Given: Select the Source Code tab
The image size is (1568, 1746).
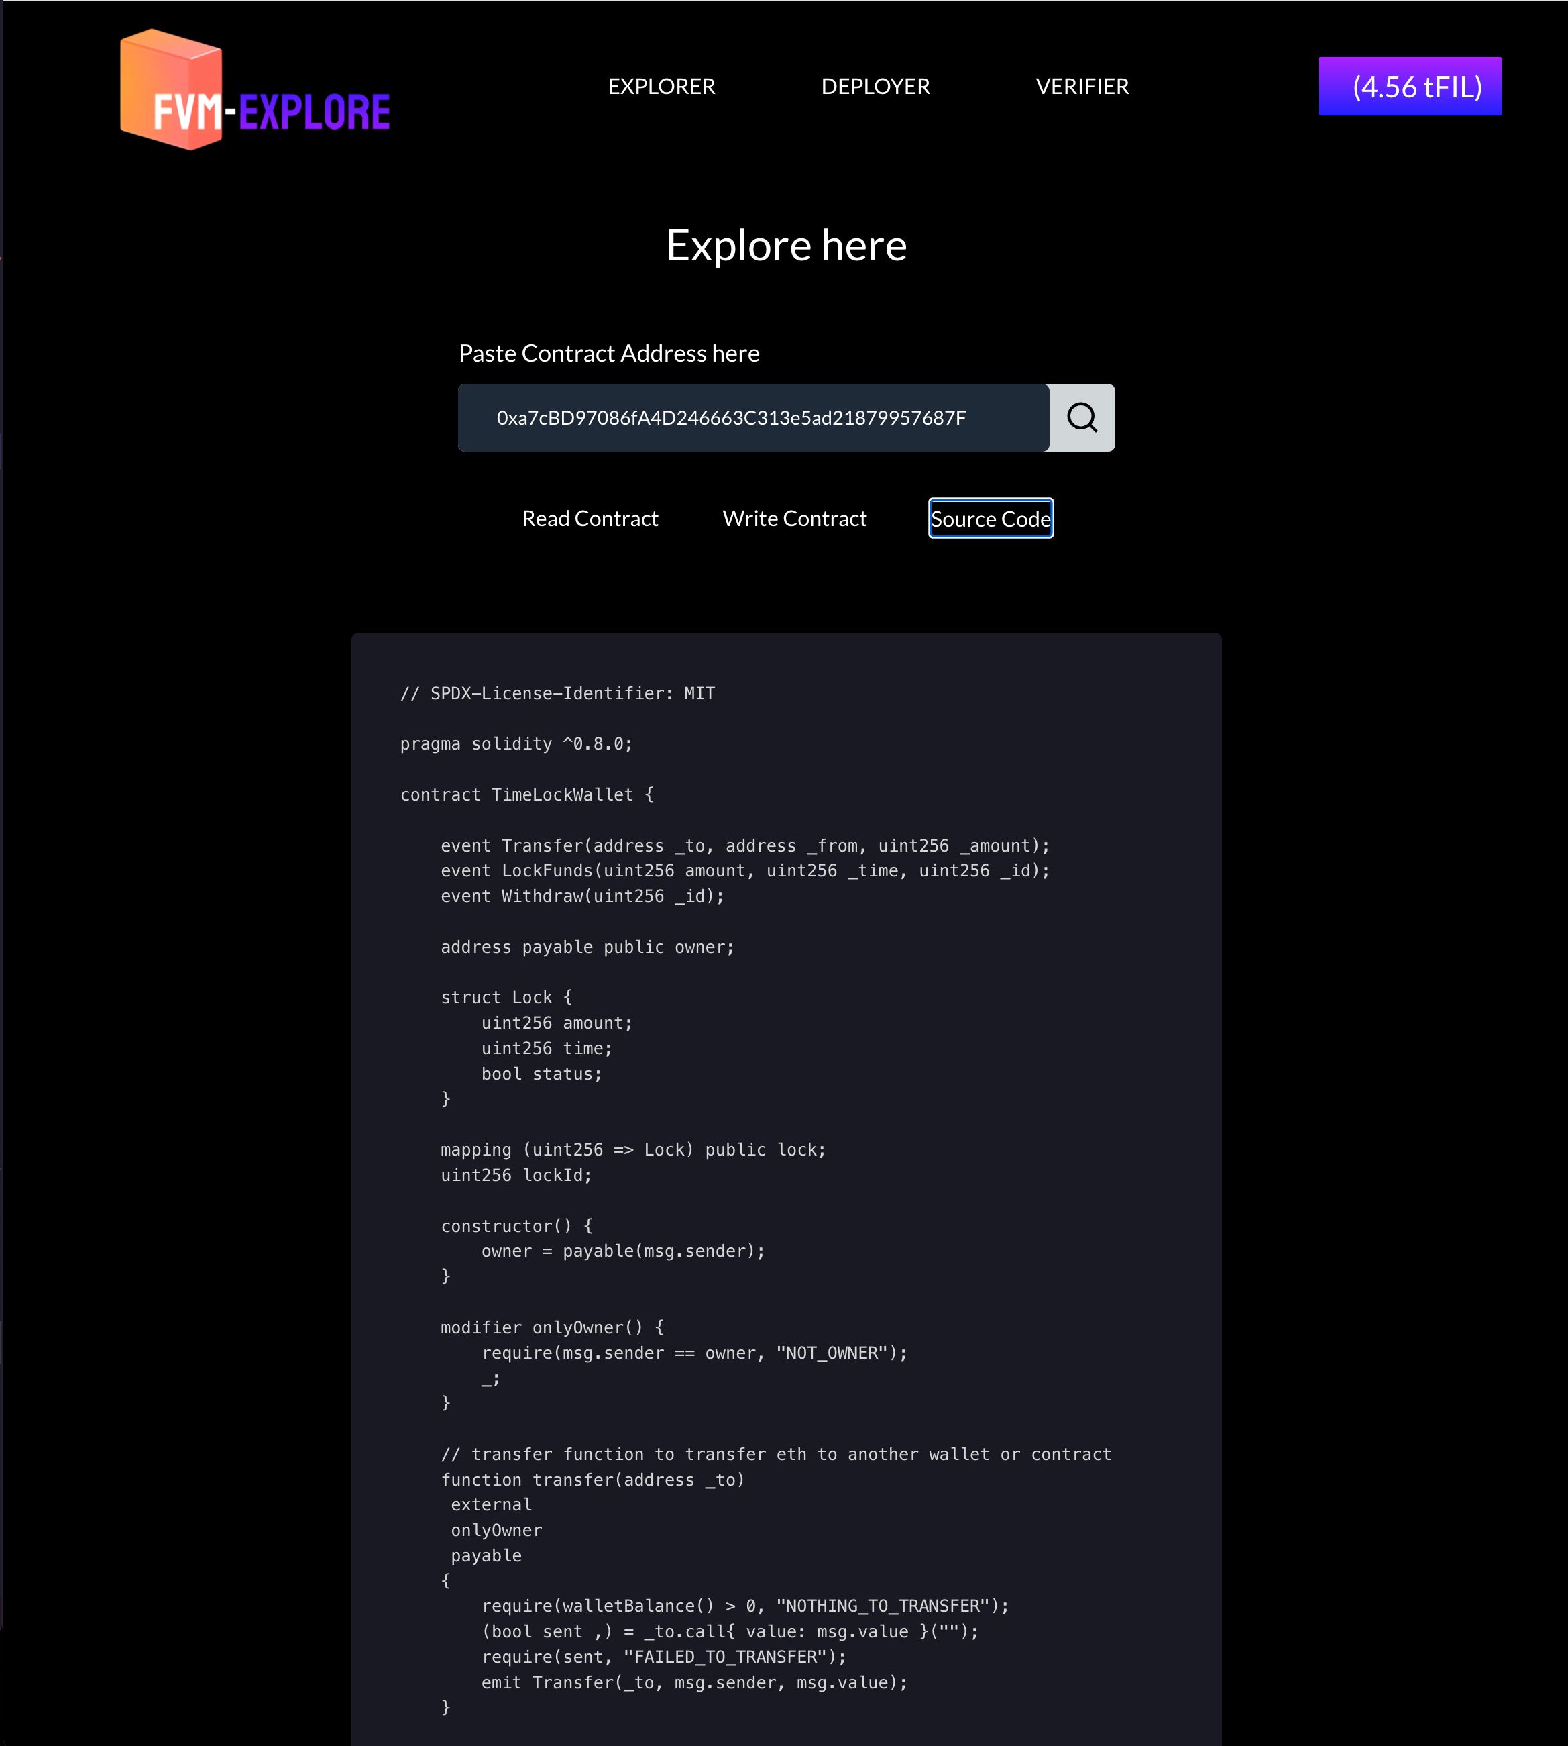Looking at the screenshot, I should [x=990, y=518].
